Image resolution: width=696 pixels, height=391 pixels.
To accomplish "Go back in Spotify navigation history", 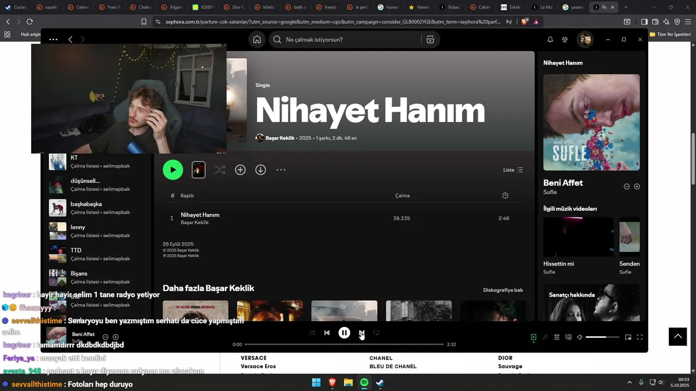I will click(x=70, y=40).
